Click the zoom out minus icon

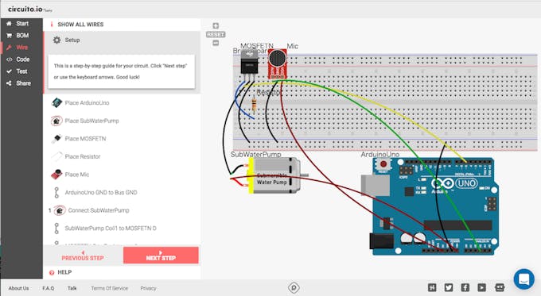[x=216, y=43]
